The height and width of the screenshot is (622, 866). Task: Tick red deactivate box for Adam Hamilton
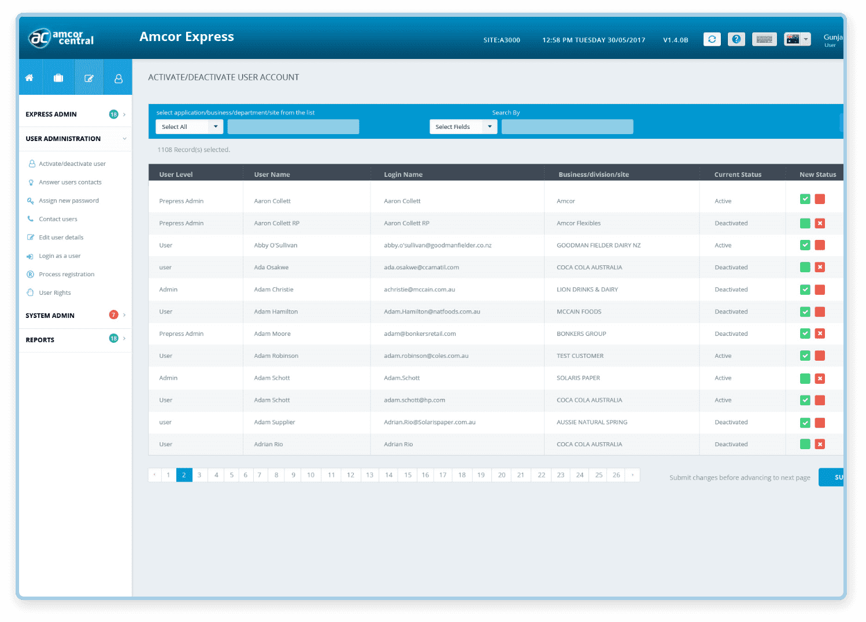click(820, 312)
